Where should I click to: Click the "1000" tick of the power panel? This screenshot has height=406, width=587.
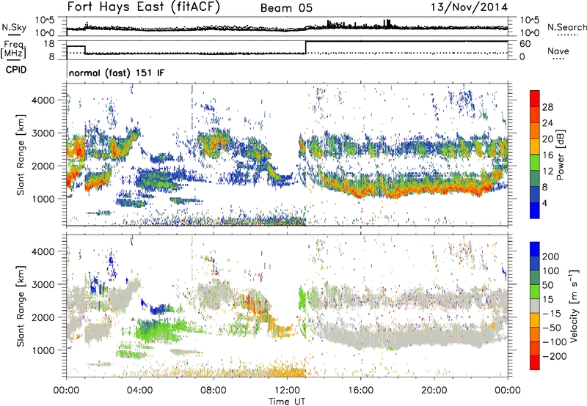43,199
